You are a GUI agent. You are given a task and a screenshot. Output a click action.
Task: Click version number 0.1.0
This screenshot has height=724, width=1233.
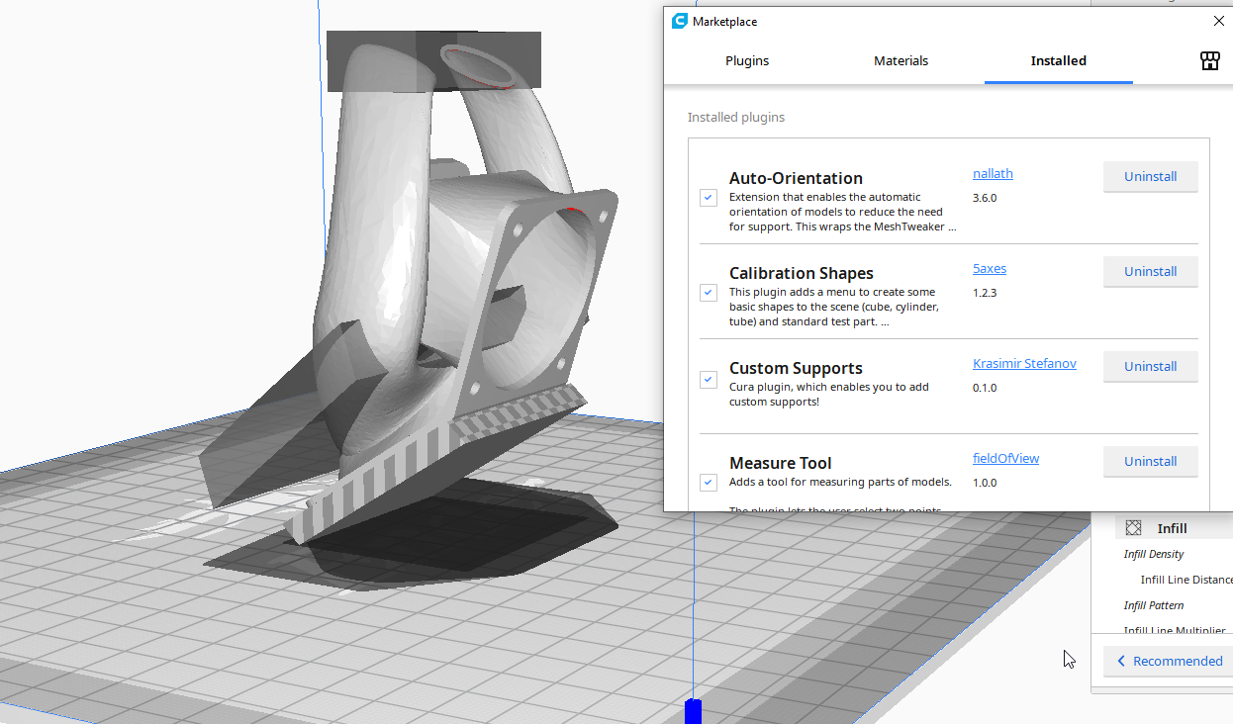click(985, 388)
